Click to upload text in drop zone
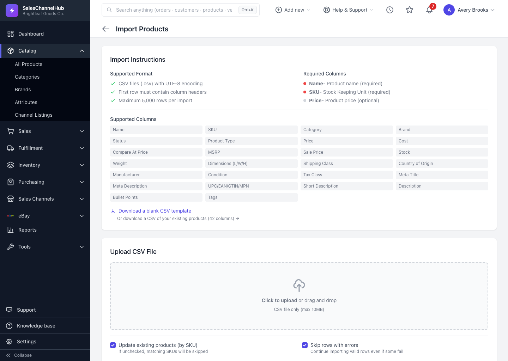508x361 pixels. pyautogui.click(x=279, y=300)
